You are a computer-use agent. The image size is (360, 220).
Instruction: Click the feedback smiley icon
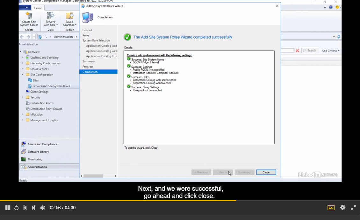point(337,7)
